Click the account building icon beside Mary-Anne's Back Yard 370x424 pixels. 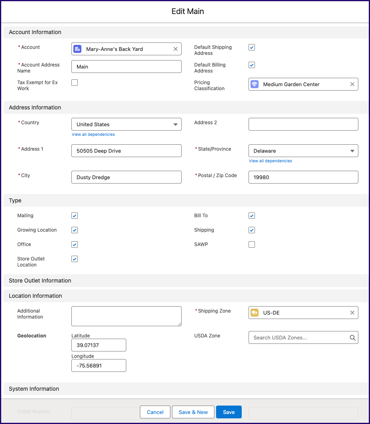click(x=77, y=49)
